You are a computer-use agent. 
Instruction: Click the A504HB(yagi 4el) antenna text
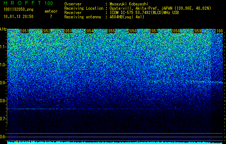pos(127,17)
